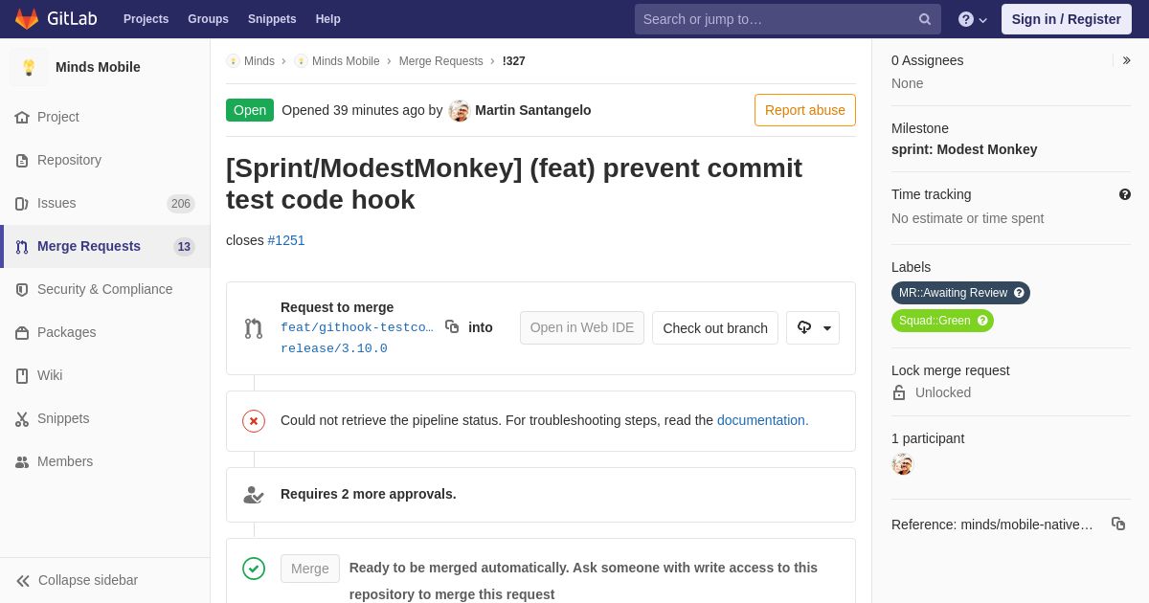Click Martin Santangelo's avatar in header
The height and width of the screenshot is (603, 1149).
tap(460, 110)
